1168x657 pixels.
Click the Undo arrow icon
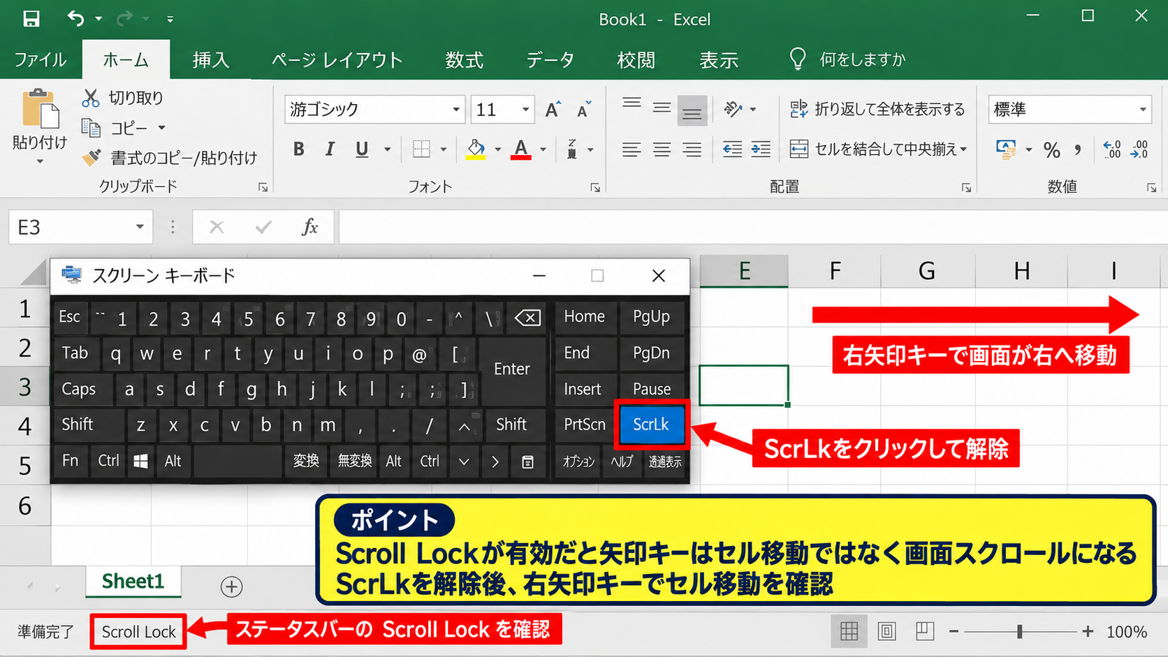coord(75,19)
